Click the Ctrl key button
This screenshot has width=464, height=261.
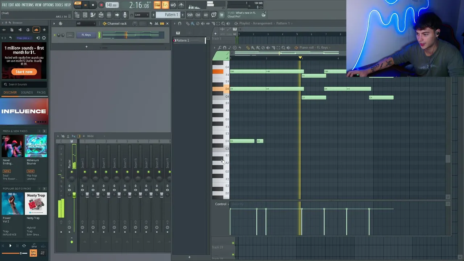[x=198, y=15]
